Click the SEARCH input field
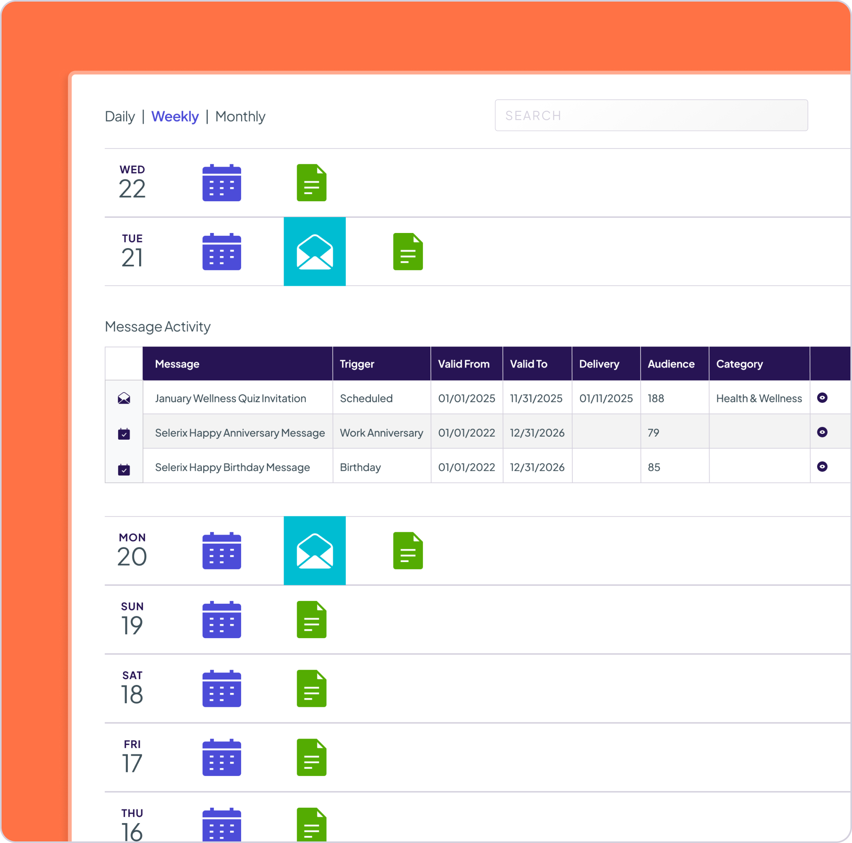Viewport: 852px width, 843px height. click(x=651, y=115)
